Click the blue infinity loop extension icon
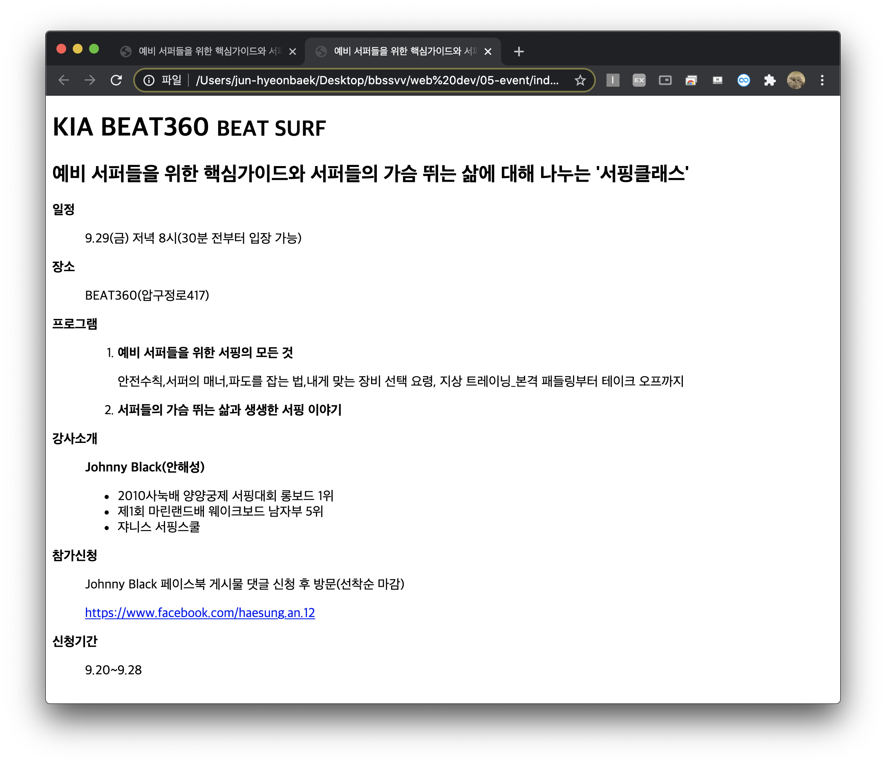The image size is (886, 764). pyautogui.click(x=744, y=80)
